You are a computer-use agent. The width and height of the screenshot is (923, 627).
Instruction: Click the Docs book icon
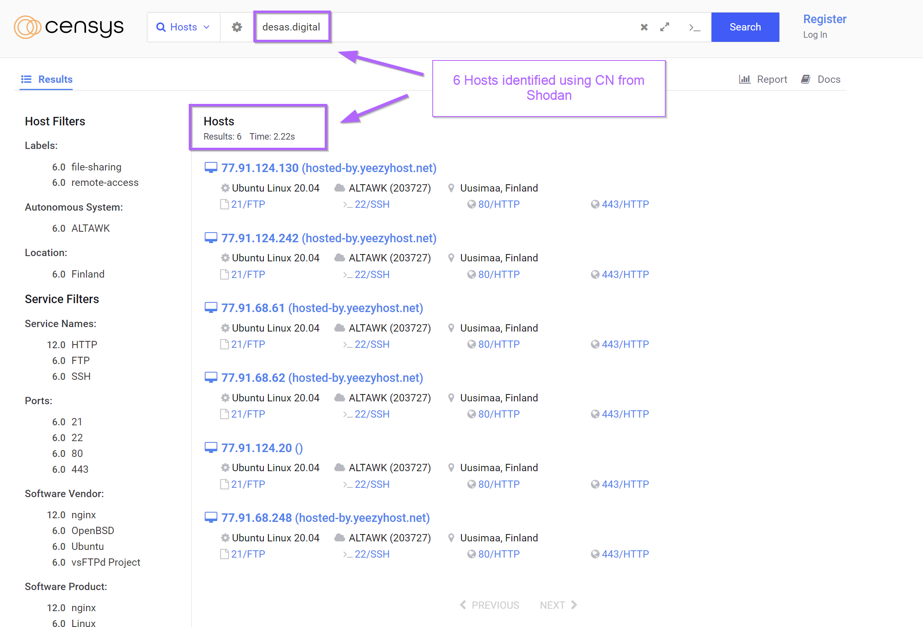806,79
